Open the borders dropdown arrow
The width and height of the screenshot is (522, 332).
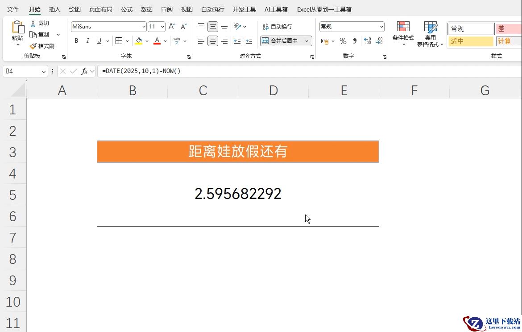click(x=128, y=41)
